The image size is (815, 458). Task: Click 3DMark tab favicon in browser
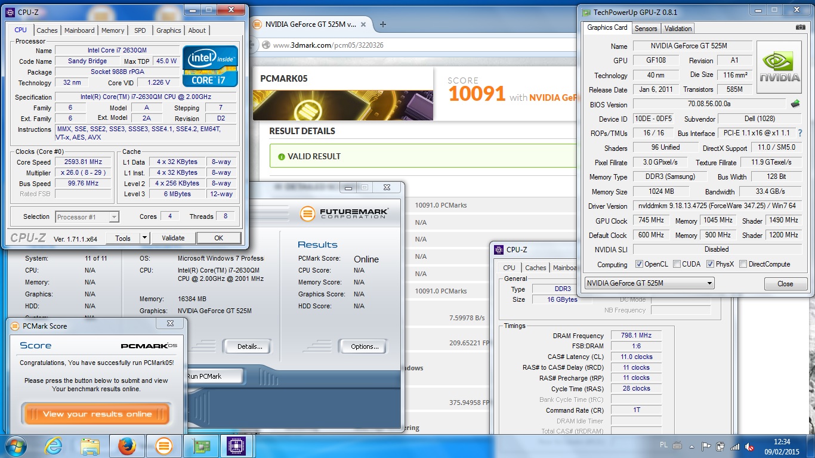258,24
